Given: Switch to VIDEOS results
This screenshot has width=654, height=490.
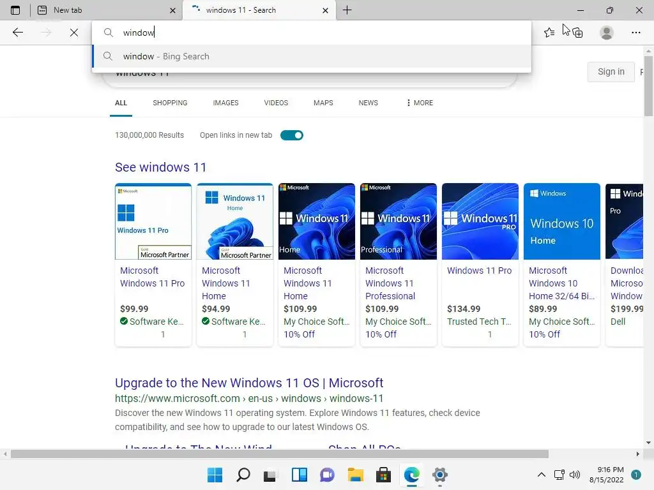Looking at the screenshot, I should [x=276, y=103].
